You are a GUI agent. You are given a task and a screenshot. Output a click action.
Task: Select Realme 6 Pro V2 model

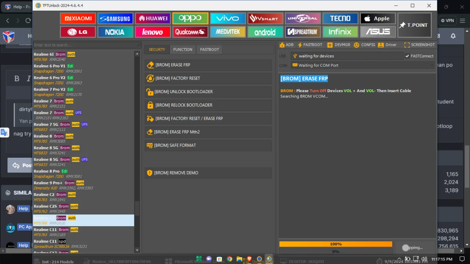[x=84, y=80]
